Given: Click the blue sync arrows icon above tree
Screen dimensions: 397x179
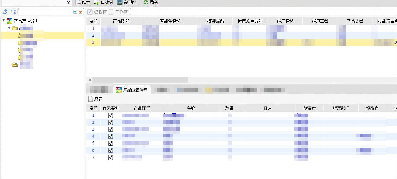Looking at the screenshot, I should 5,11.
